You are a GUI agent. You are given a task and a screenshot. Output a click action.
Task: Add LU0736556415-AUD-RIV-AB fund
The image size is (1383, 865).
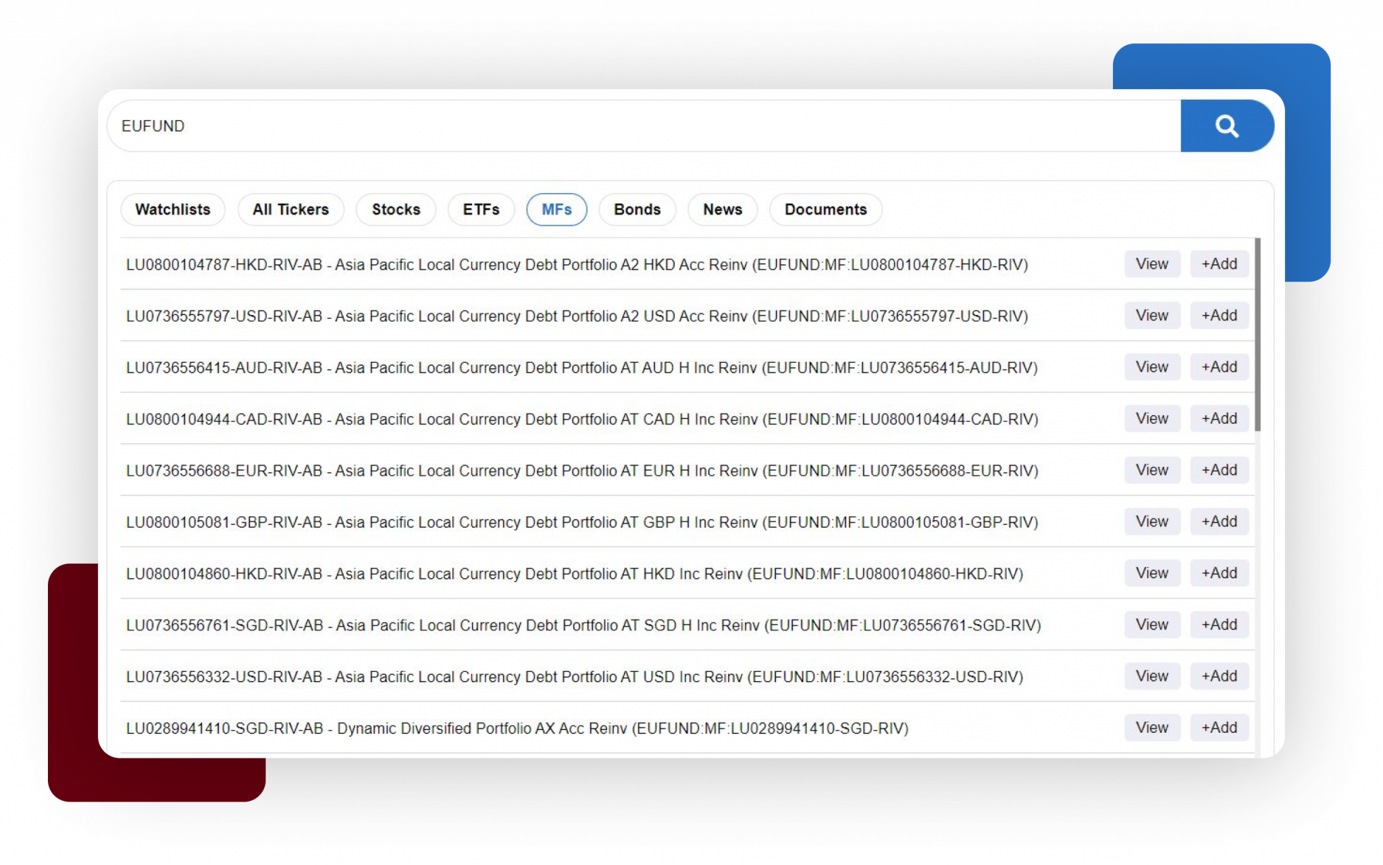[1219, 367]
